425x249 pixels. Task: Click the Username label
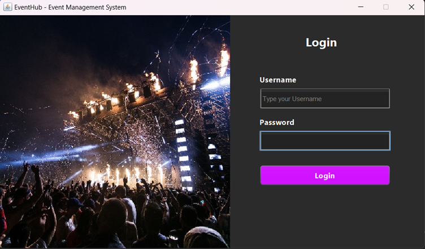278,80
